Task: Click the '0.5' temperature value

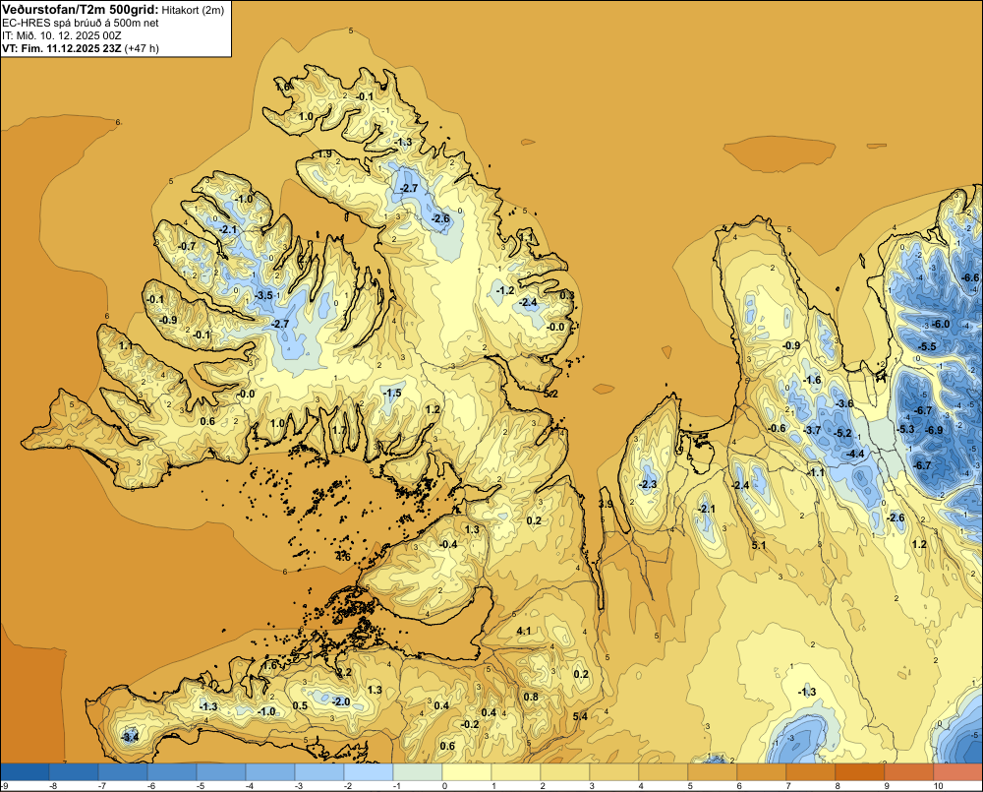Action: (x=300, y=705)
